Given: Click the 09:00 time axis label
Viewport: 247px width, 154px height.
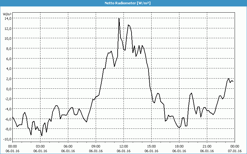Looking at the screenshot, I should coord(96,147).
